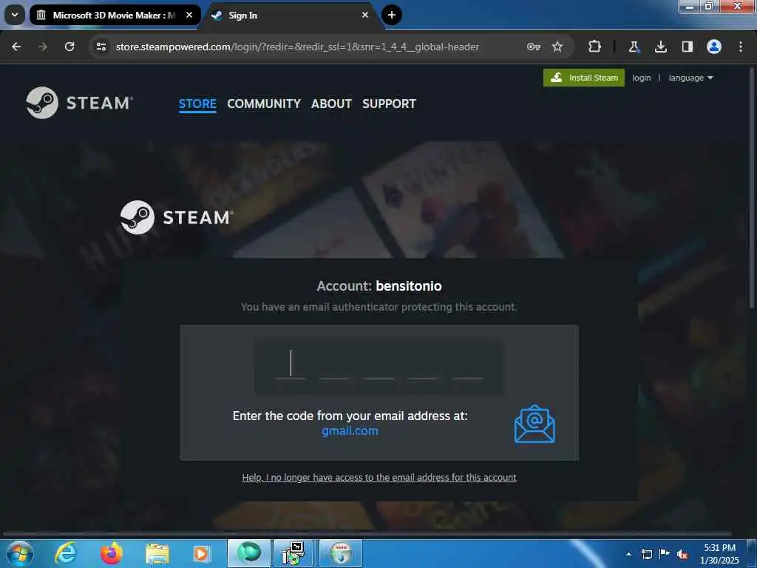Go to the SUPPORT page
Viewport: 757px width, 568px height.
(x=389, y=104)
